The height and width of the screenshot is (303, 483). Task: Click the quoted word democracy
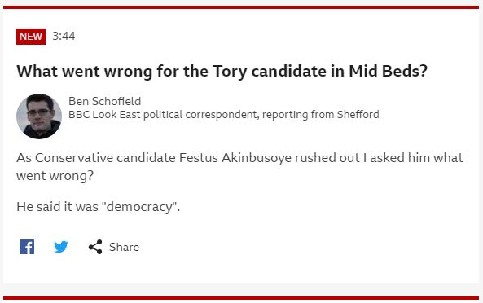pos(141,207)
